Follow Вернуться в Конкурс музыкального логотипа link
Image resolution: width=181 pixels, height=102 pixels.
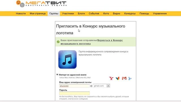tap(92, 42)
